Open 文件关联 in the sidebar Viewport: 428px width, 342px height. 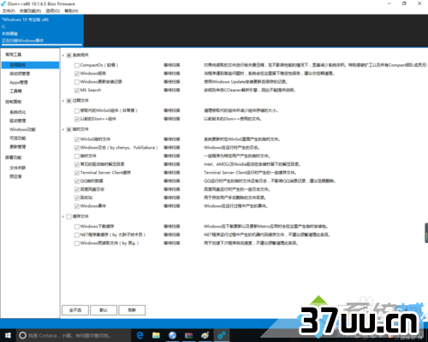[18, 168]
